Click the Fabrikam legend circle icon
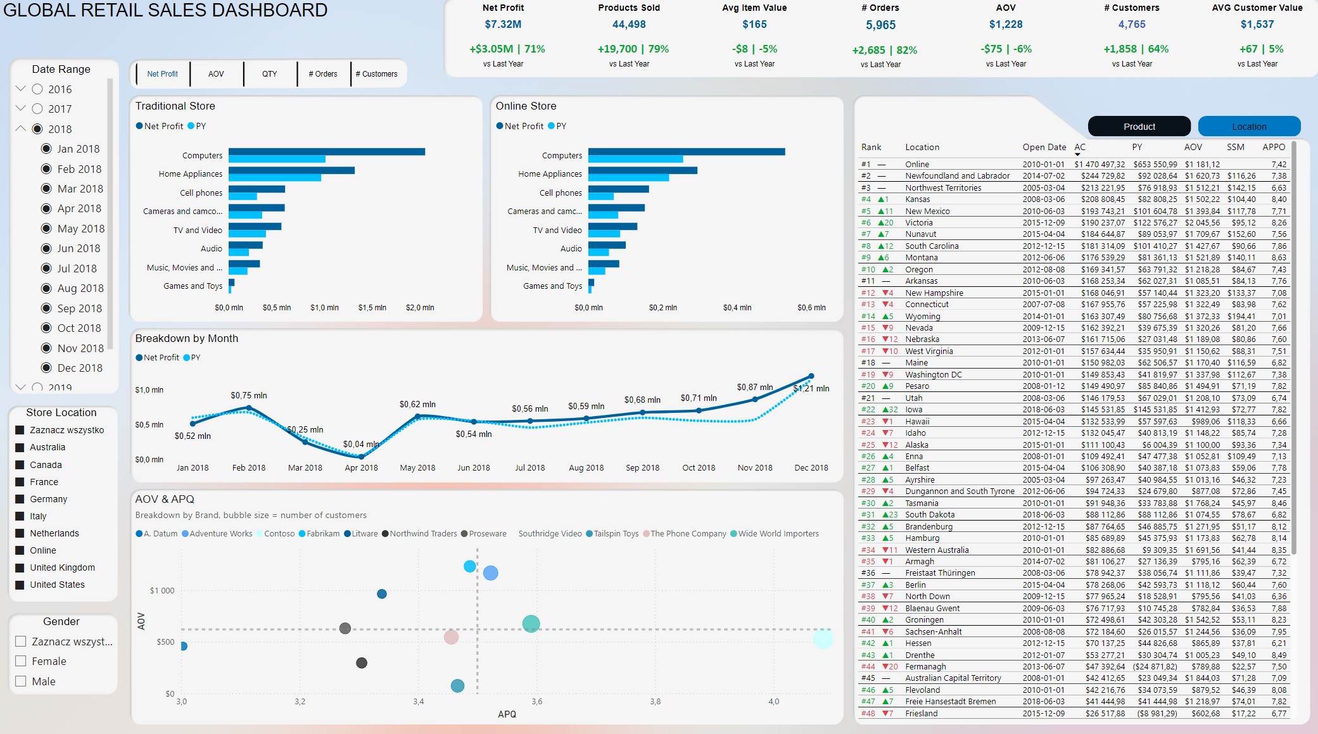The image size is (1318, 734). click(x=302, y=534)
